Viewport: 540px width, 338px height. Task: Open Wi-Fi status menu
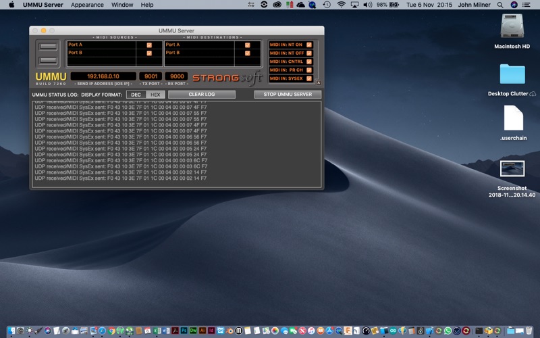pos(342,5)
